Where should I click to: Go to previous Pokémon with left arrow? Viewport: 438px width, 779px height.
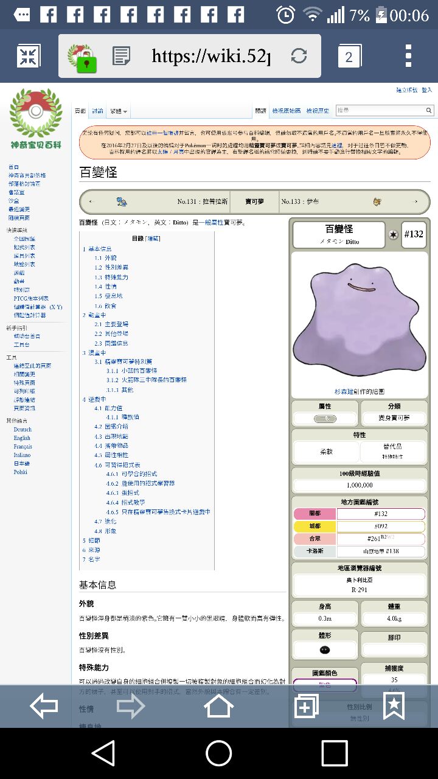(x=91, y=201)
